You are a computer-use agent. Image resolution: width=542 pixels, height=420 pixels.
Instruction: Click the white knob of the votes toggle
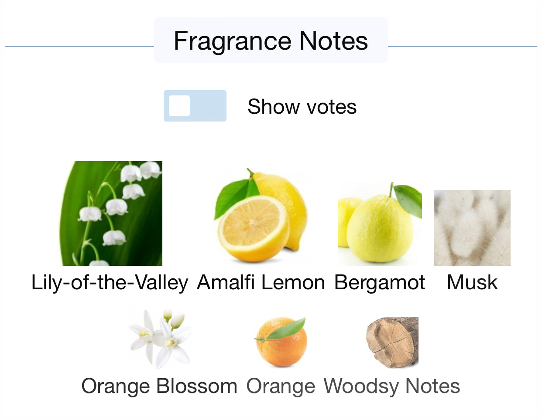[x=179, y=106]
